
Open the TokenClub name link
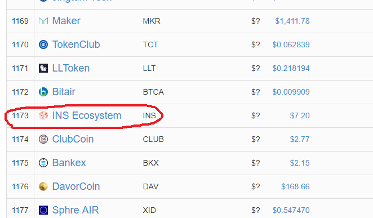pos(76,45)
